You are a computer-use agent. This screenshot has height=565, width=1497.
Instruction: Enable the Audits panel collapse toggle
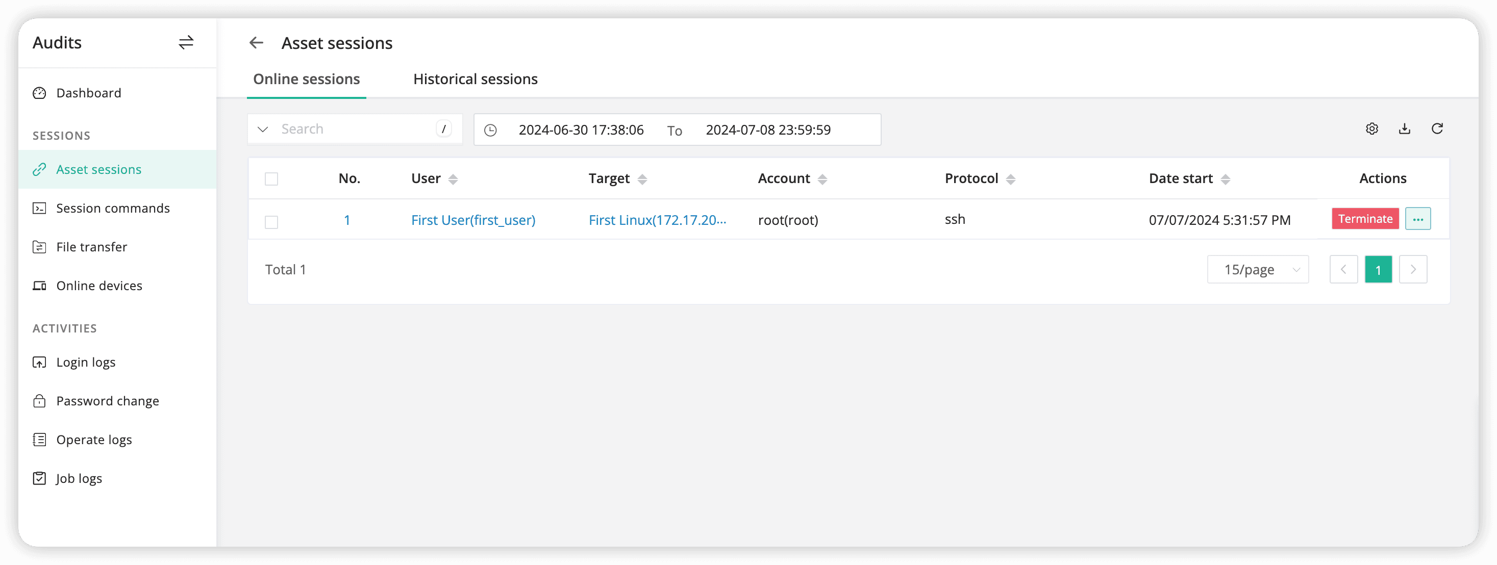(x=188, y=42)
